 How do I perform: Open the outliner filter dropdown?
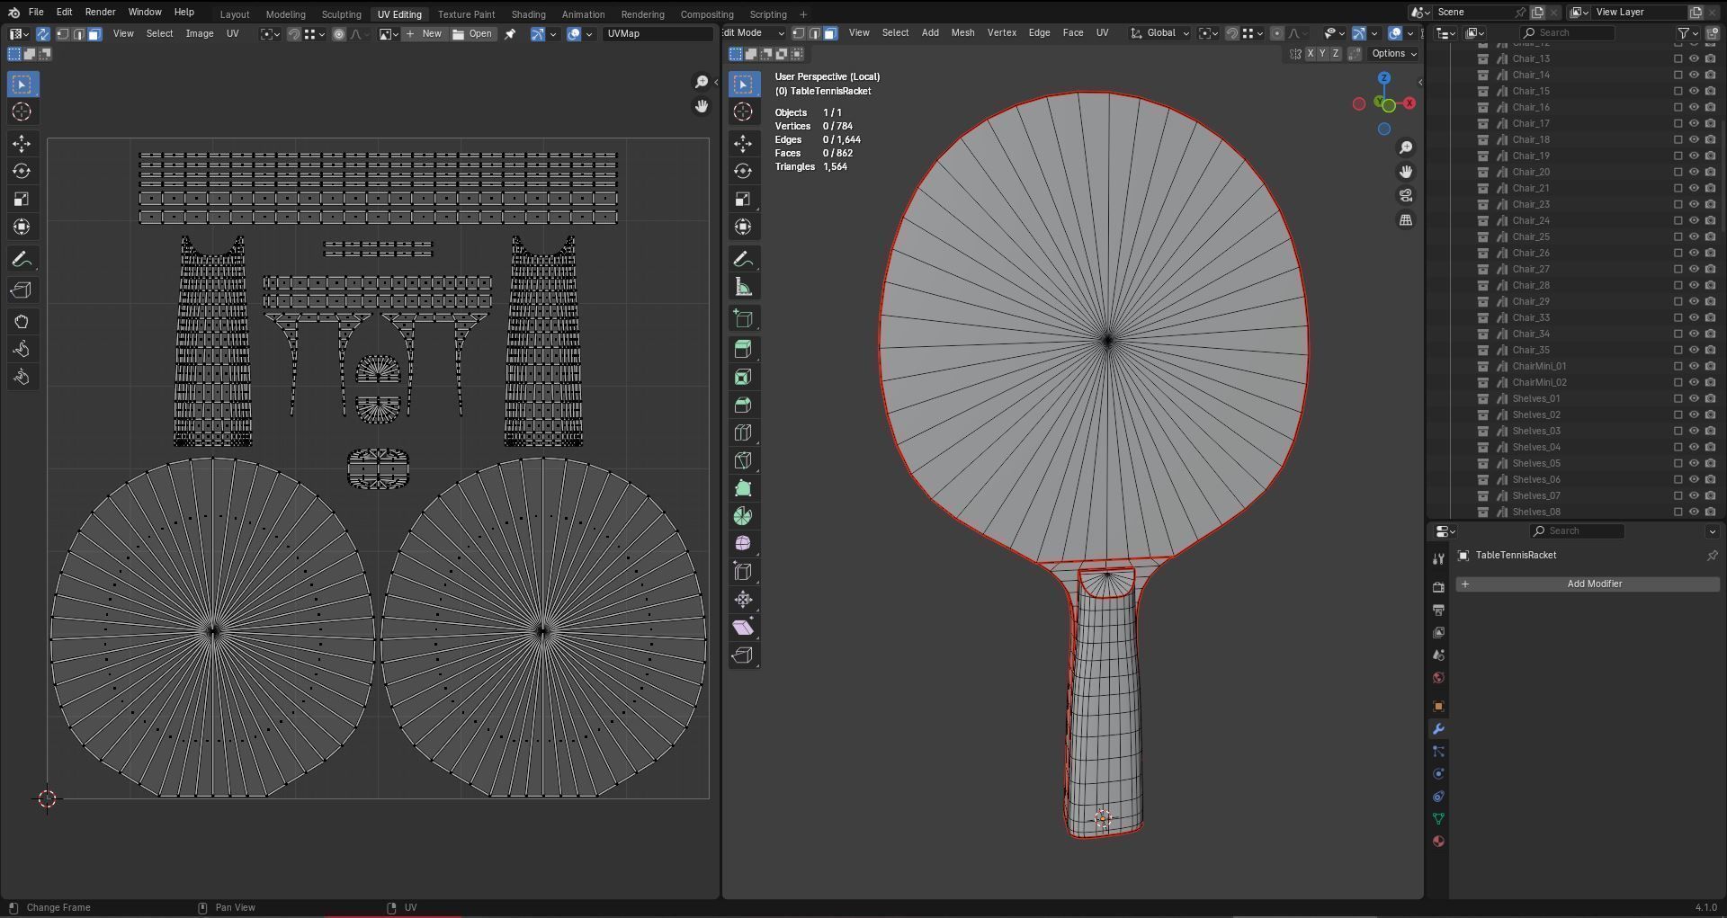click(x=1687, y=33)
